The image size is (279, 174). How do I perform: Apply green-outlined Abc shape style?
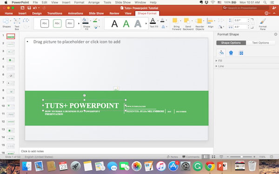pyautogui.click(x=57, y=24)
